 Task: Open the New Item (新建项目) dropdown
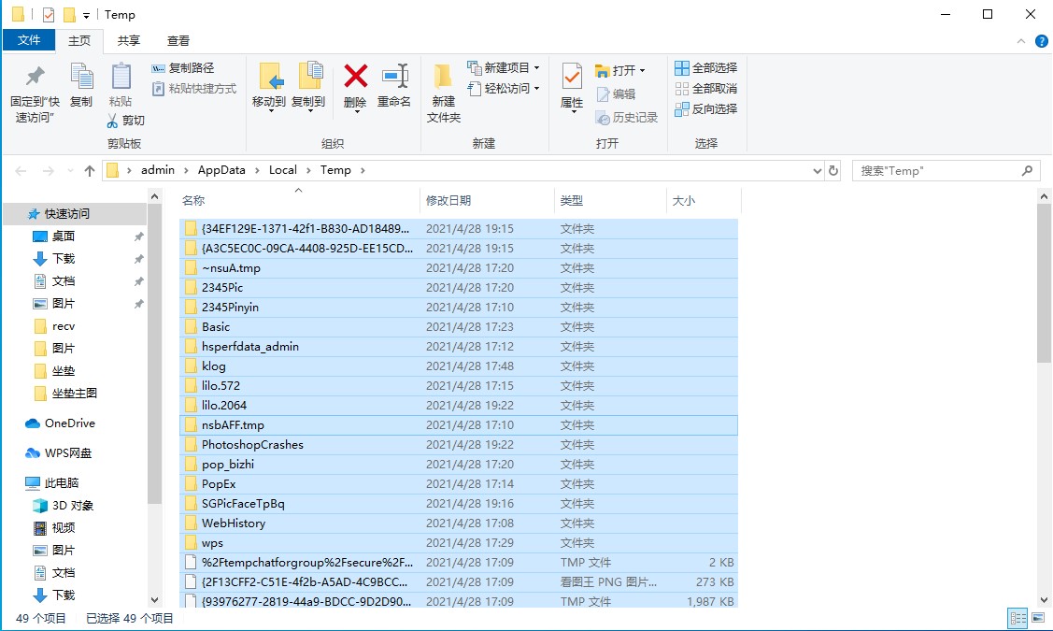click(x=504, y=67)
